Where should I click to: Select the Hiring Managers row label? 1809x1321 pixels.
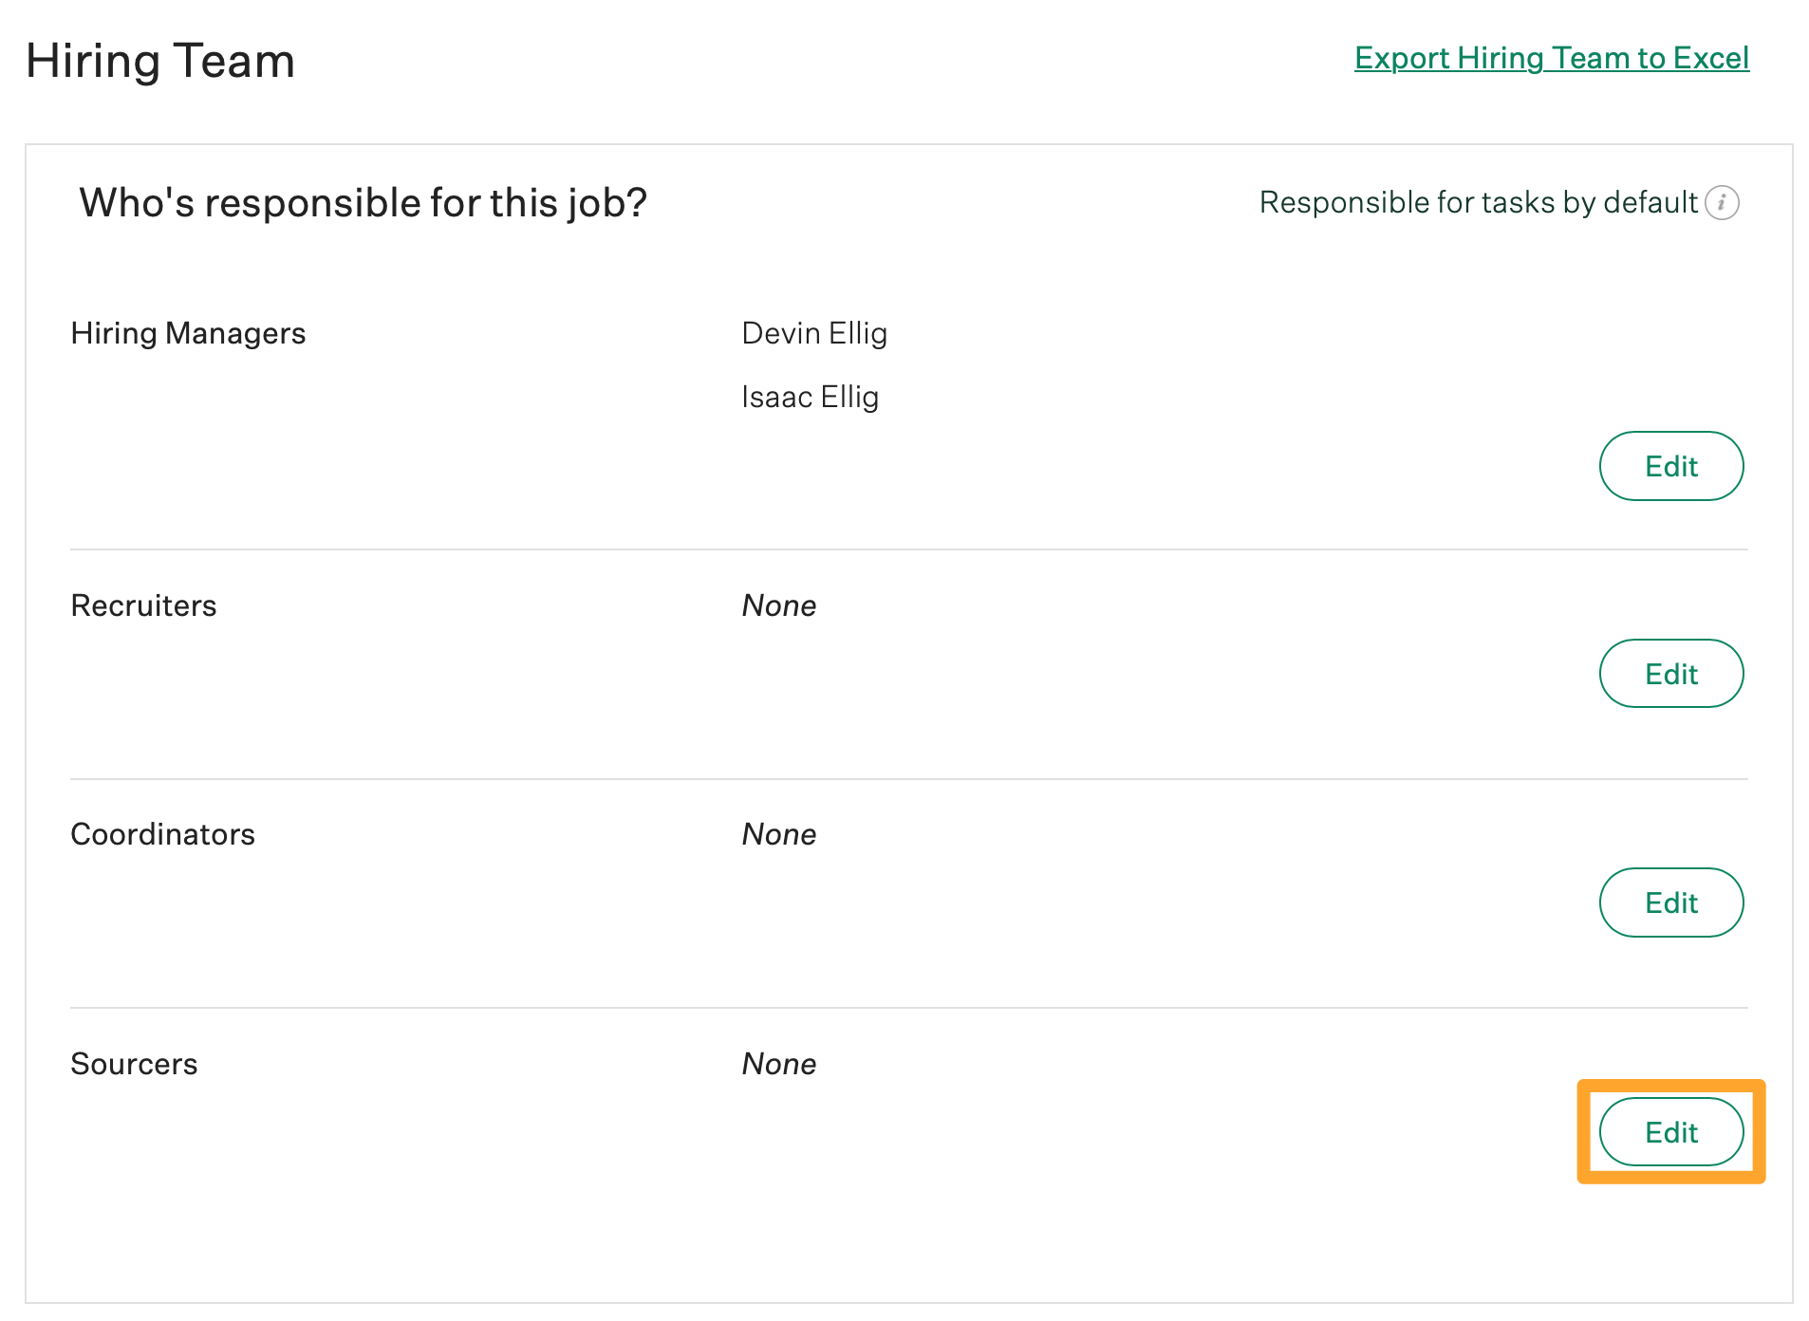tap(188, 333)
